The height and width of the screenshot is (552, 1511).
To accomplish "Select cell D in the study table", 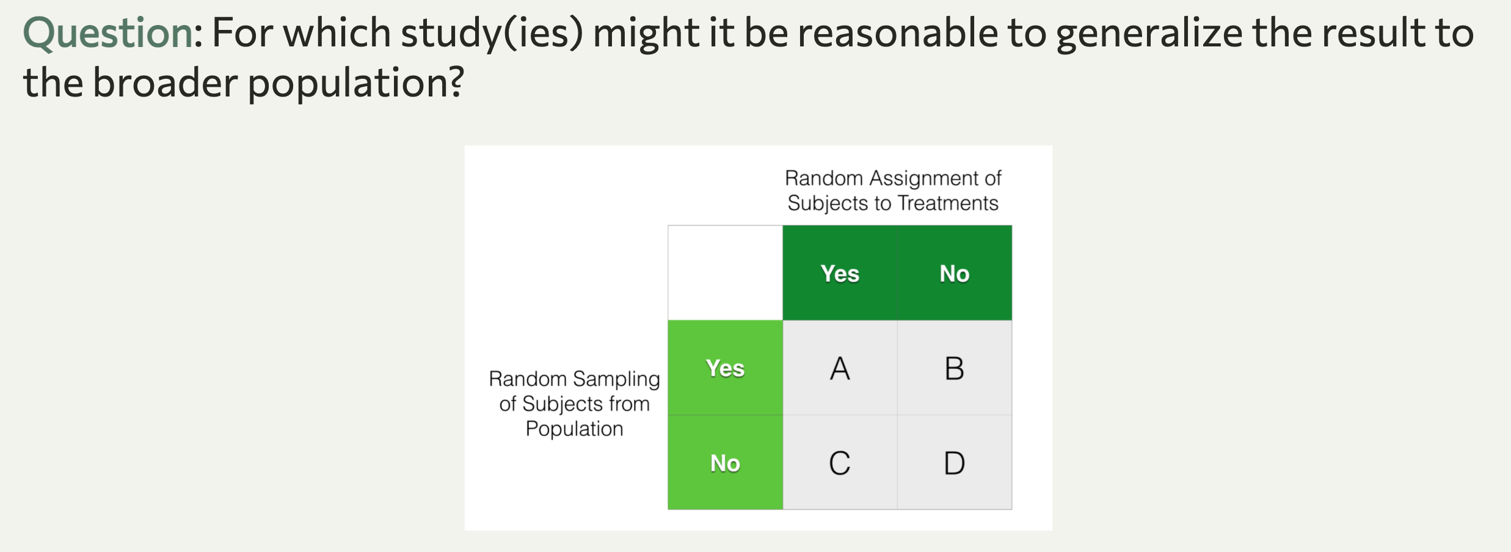I will (x=954, y=463).
